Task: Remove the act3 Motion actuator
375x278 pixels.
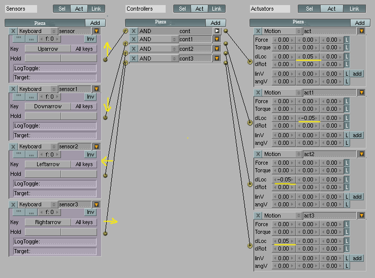Action: click(x=258, y=215)
